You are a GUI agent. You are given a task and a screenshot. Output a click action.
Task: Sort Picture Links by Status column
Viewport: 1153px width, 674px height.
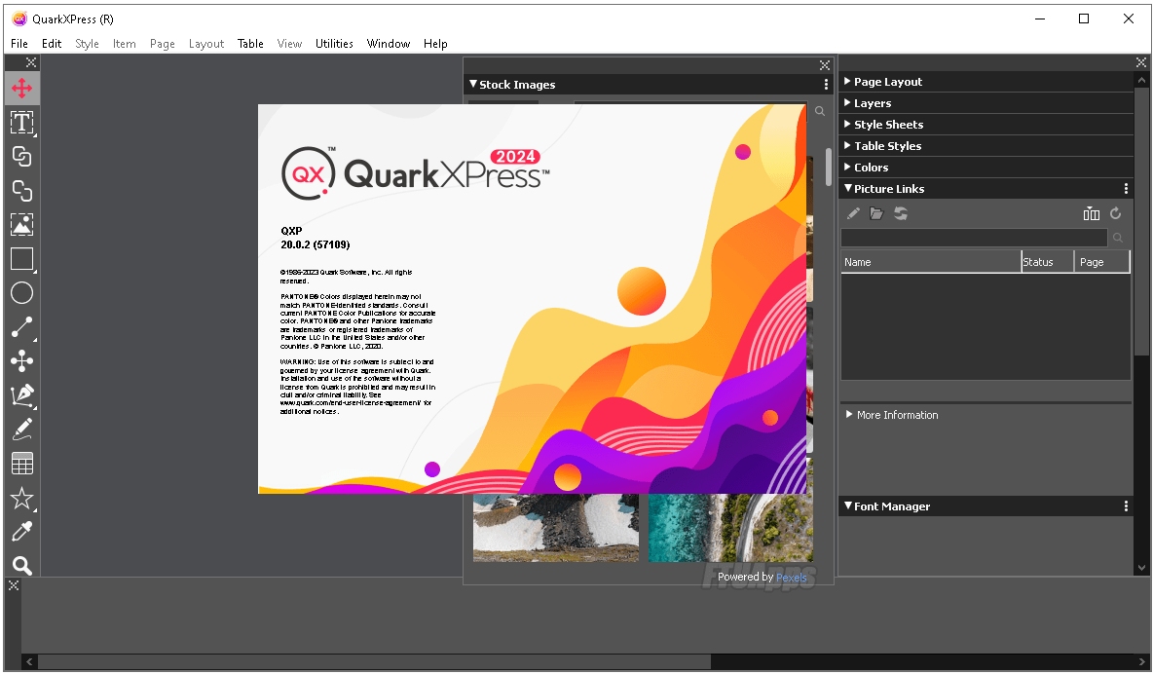pos(1047,262)
